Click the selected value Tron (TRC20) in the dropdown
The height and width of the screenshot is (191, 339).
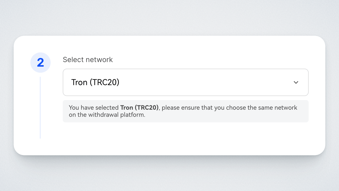[95, 82]
